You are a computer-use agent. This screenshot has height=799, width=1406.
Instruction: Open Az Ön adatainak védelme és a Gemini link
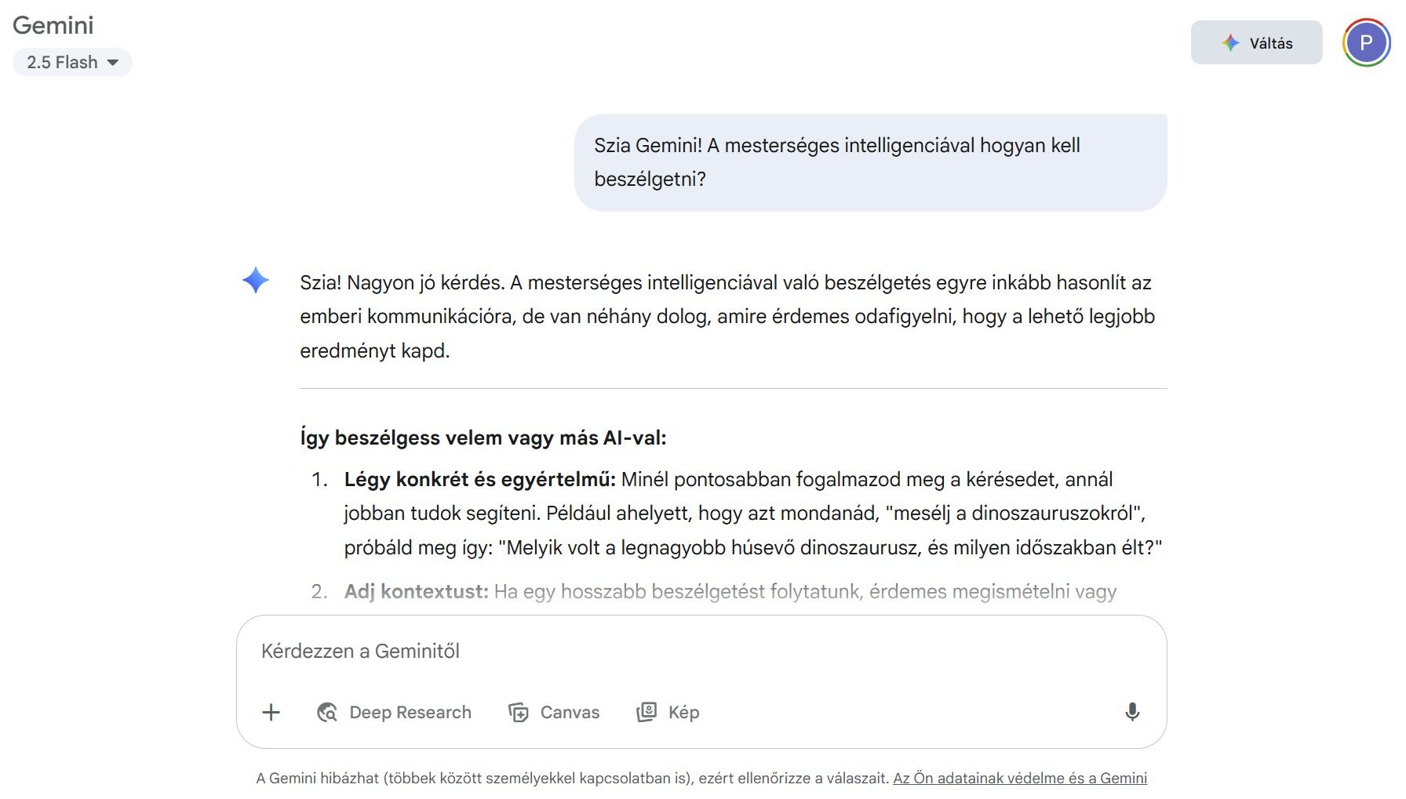click(x=1020, y=778)
